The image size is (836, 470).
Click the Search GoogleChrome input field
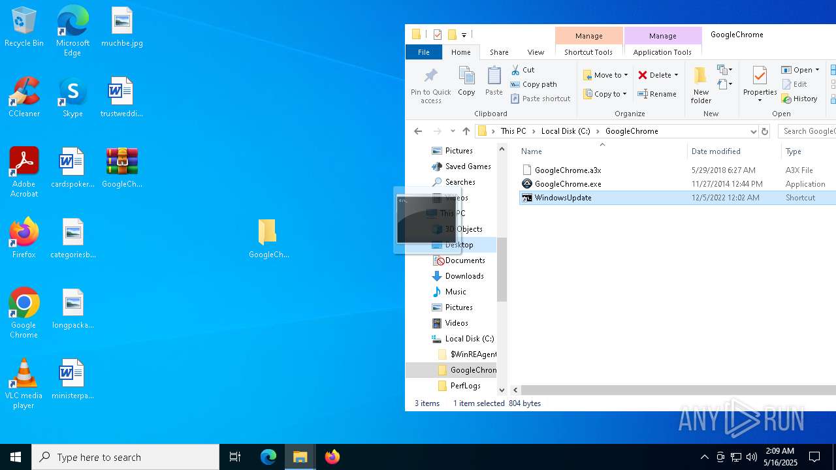(807, 131)
